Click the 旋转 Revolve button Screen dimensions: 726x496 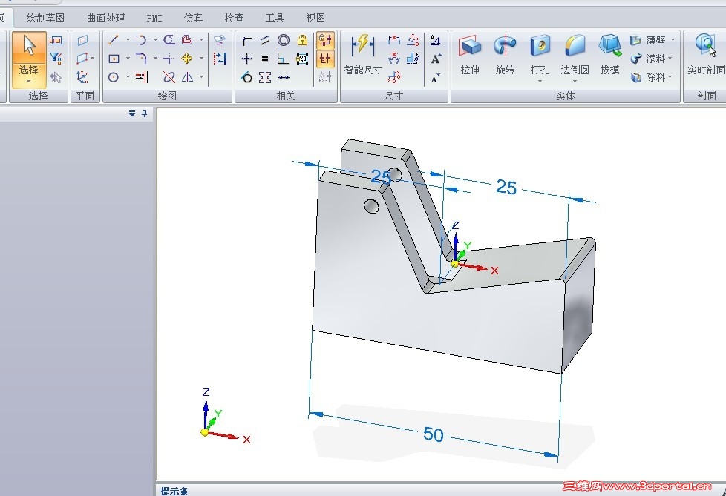click(x=505, y=56)
